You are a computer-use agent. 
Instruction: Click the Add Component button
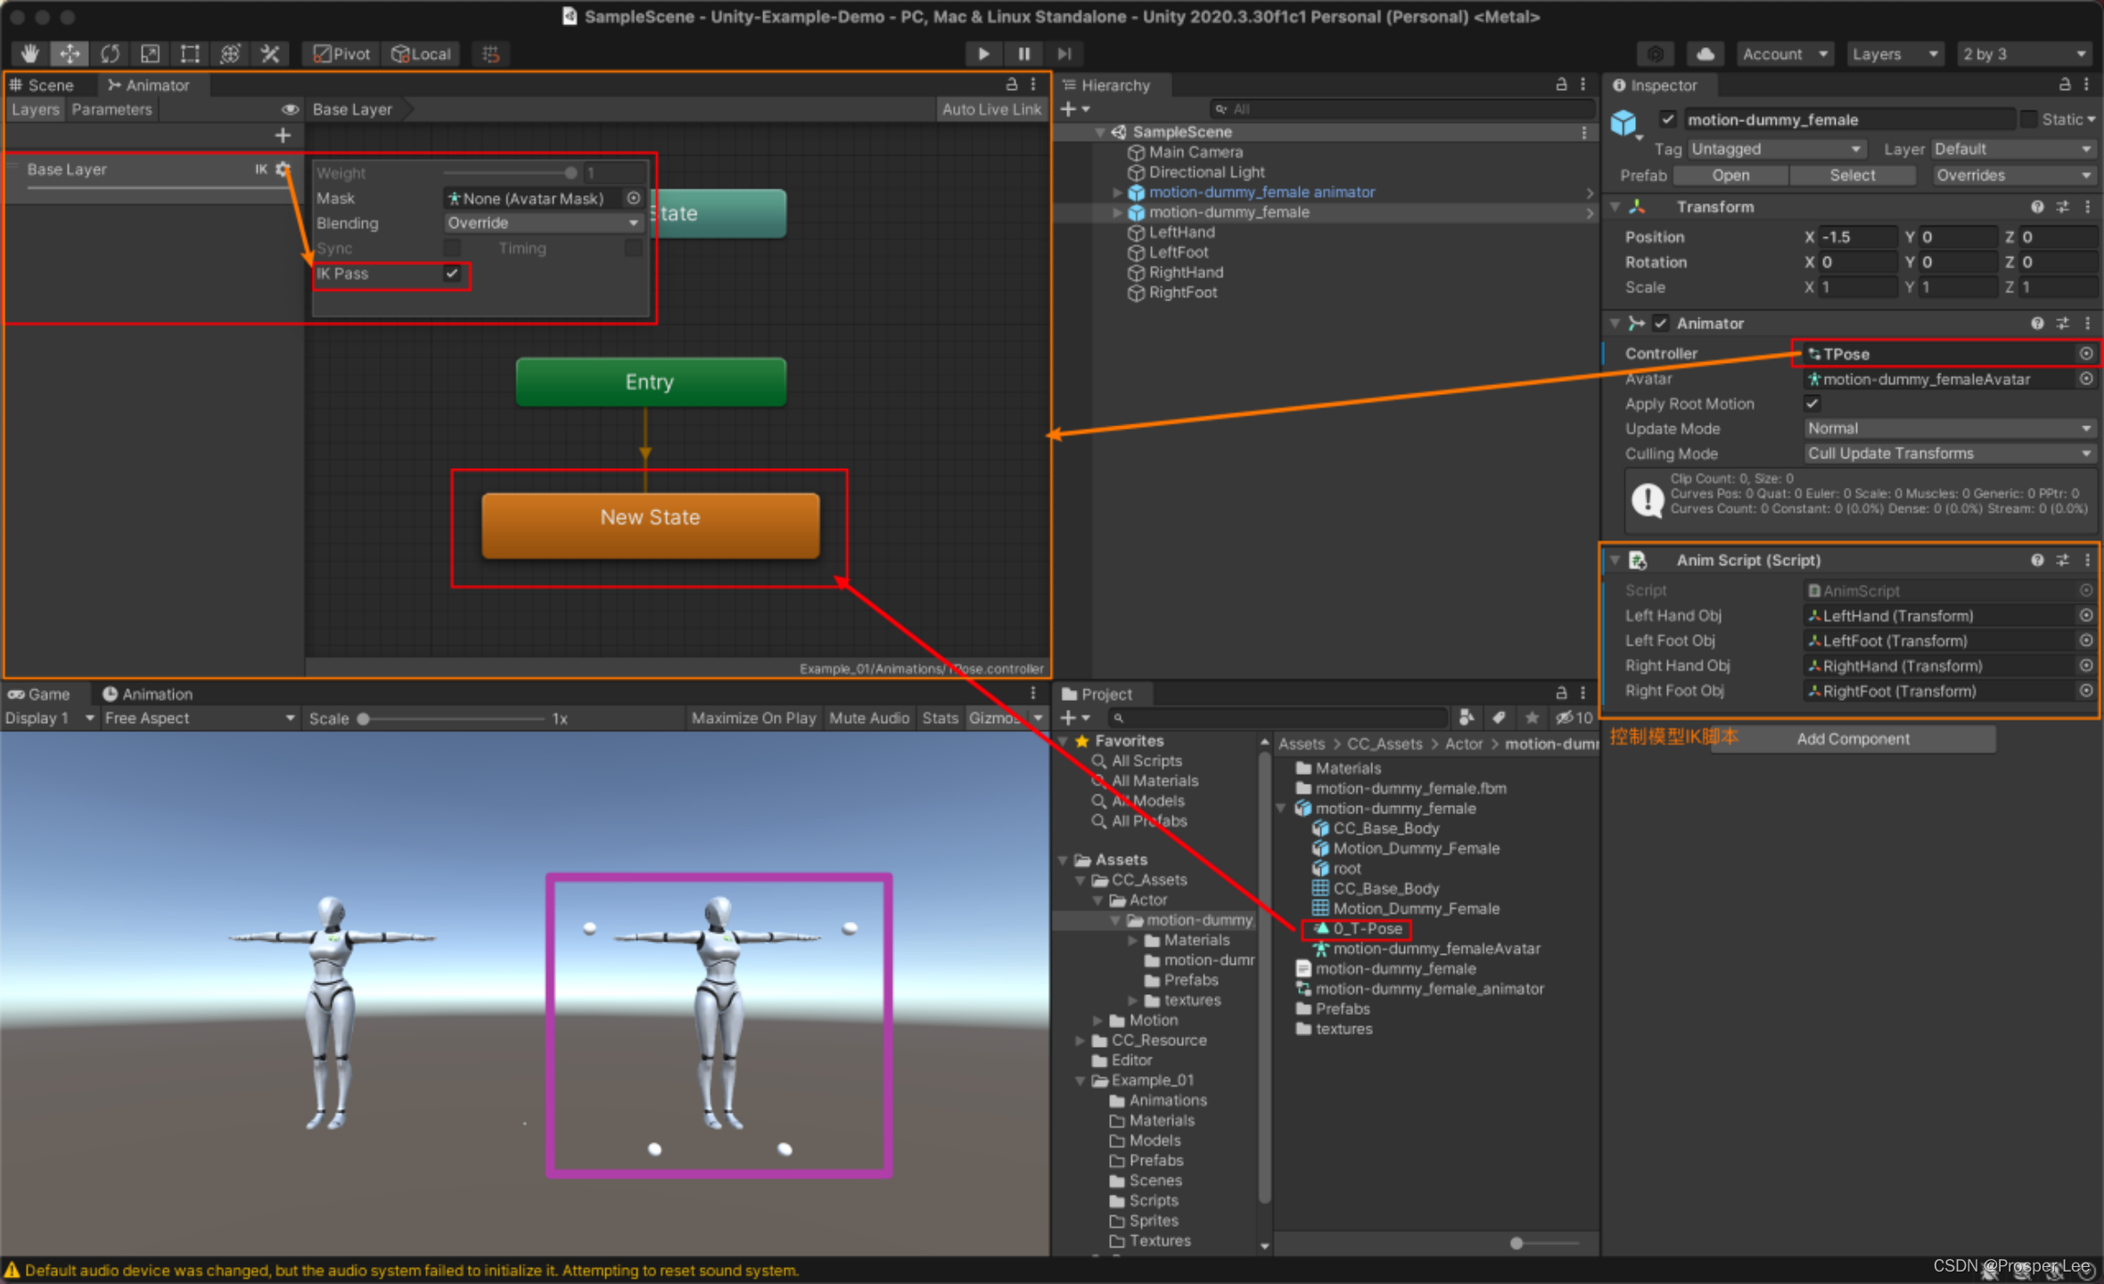[x=1854, y=738]
